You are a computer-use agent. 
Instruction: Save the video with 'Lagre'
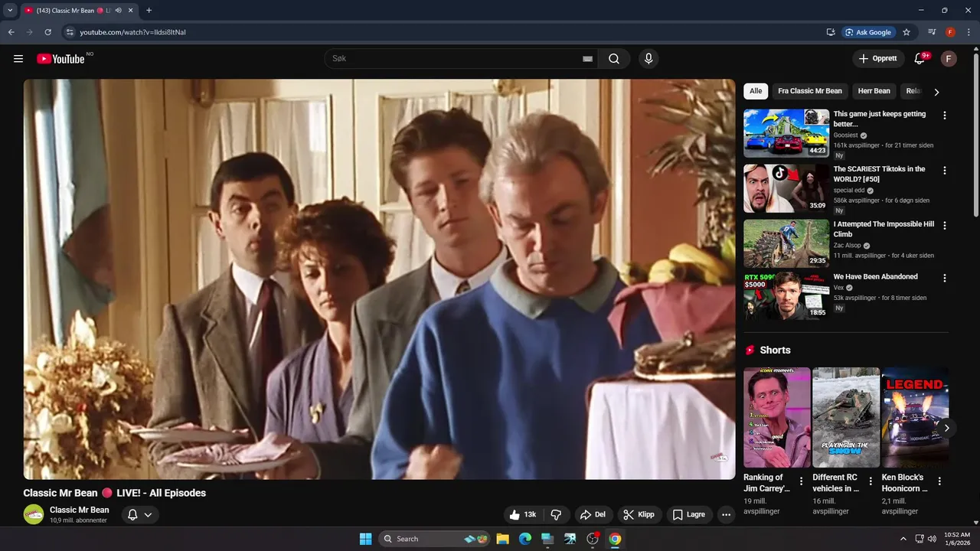coord(688,515)
